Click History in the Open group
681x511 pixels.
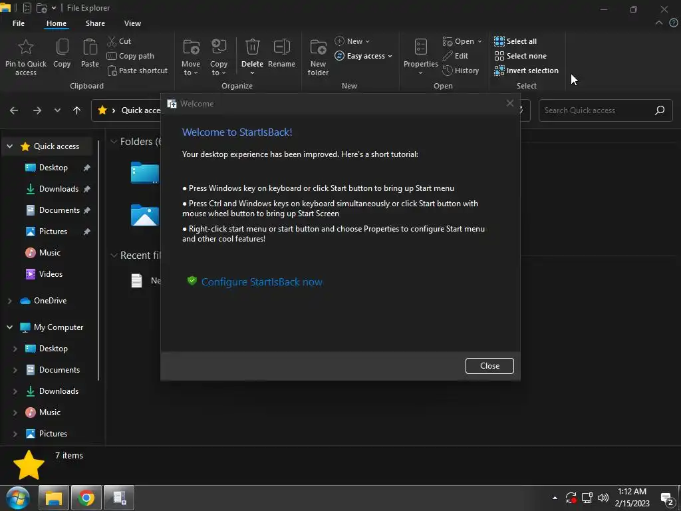pos(461,71)
